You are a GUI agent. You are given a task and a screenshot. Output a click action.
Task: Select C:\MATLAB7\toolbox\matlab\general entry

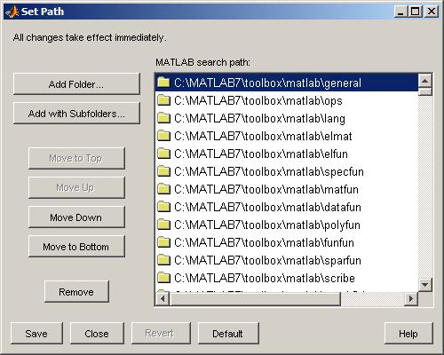286,83
